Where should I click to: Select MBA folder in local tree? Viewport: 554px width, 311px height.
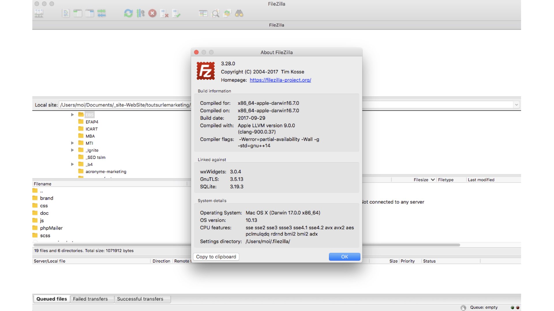tap(90, 136)
